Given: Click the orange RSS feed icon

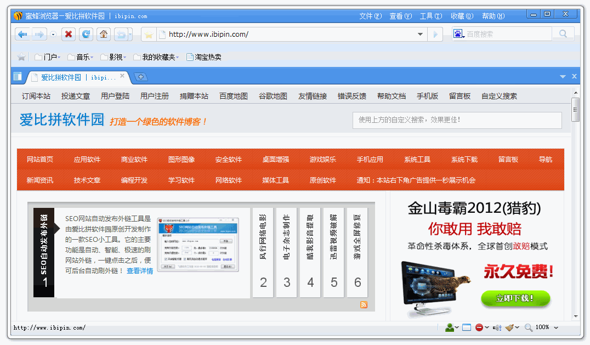Looking at the screenshot, I should coord(364,305).
